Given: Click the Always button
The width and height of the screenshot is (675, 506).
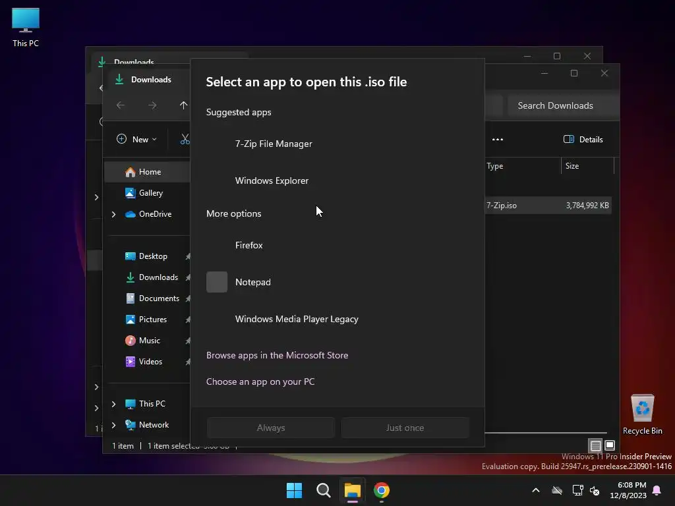Looking at the screenshot, I should (271, 428).
